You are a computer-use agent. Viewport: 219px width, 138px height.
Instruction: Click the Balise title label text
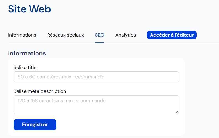click(25, 67)
